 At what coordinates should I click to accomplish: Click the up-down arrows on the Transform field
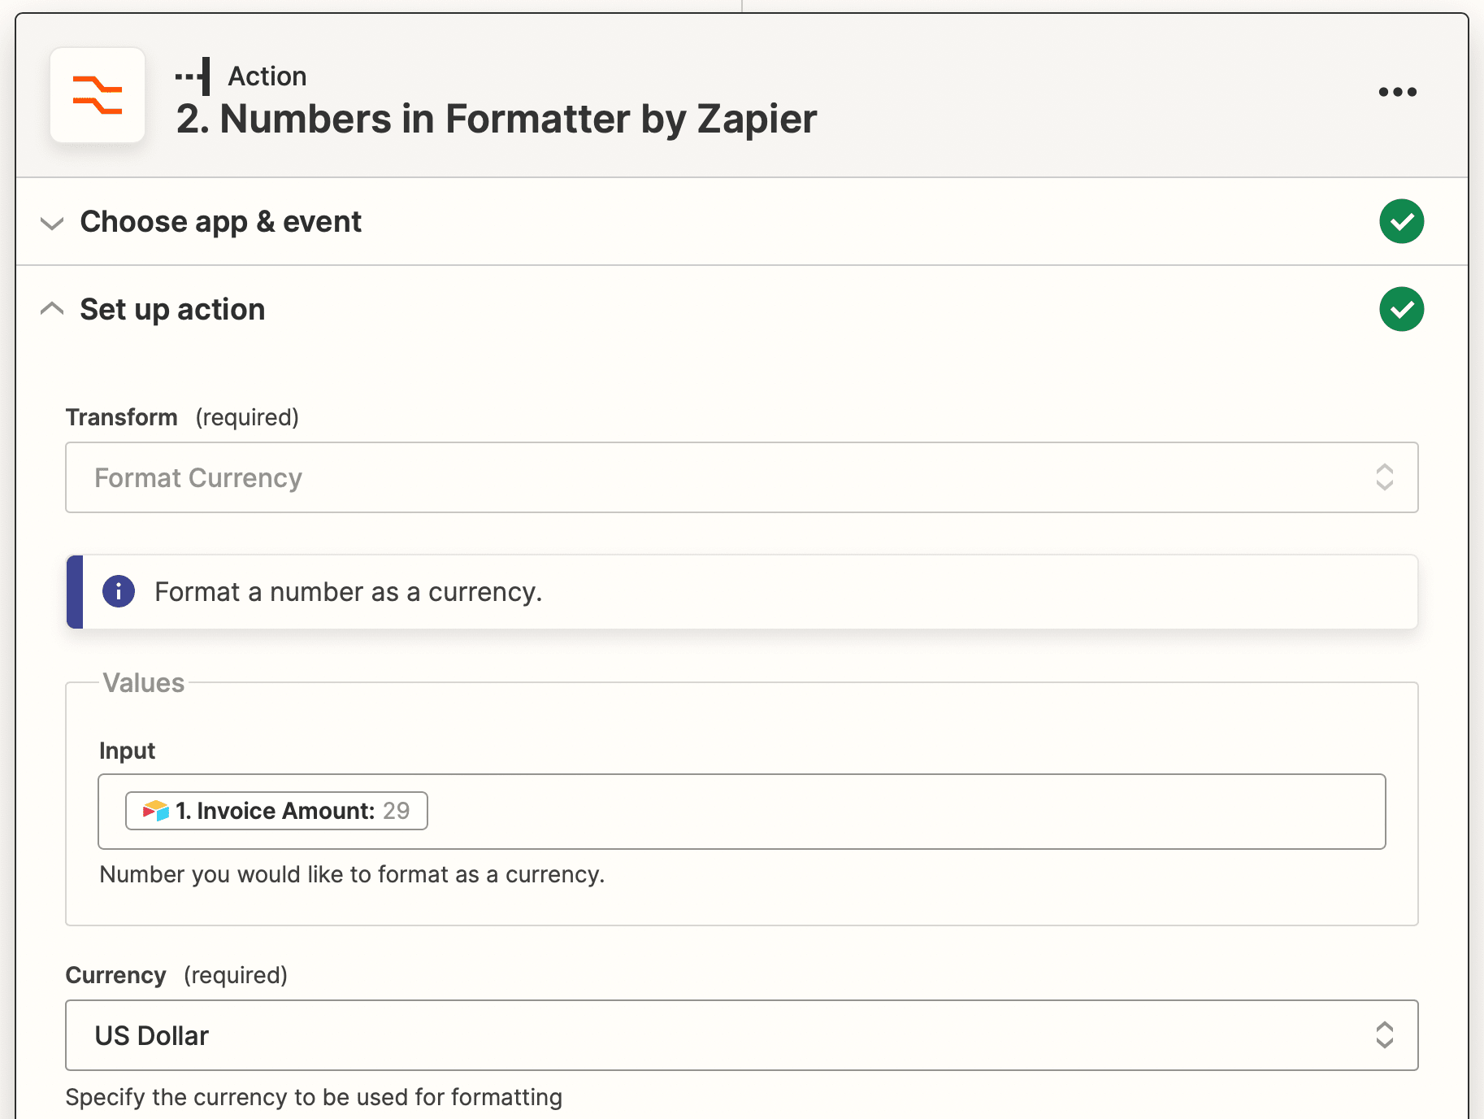point(1384,477)
